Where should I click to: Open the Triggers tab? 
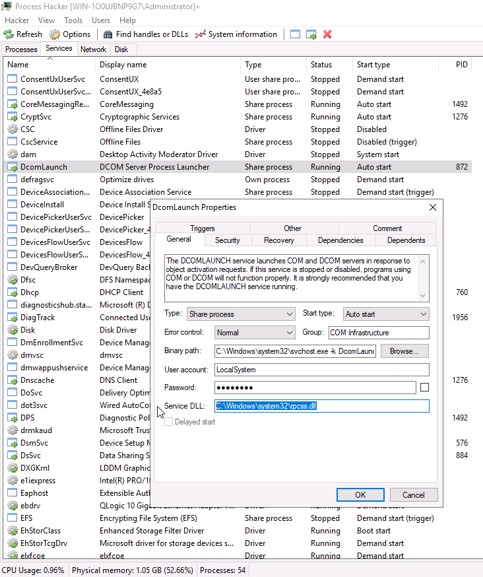tap(203, 228)
